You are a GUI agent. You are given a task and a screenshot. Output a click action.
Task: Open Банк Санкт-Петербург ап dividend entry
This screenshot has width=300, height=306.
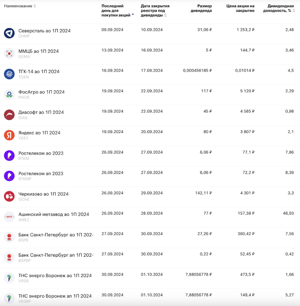[55, 255]
